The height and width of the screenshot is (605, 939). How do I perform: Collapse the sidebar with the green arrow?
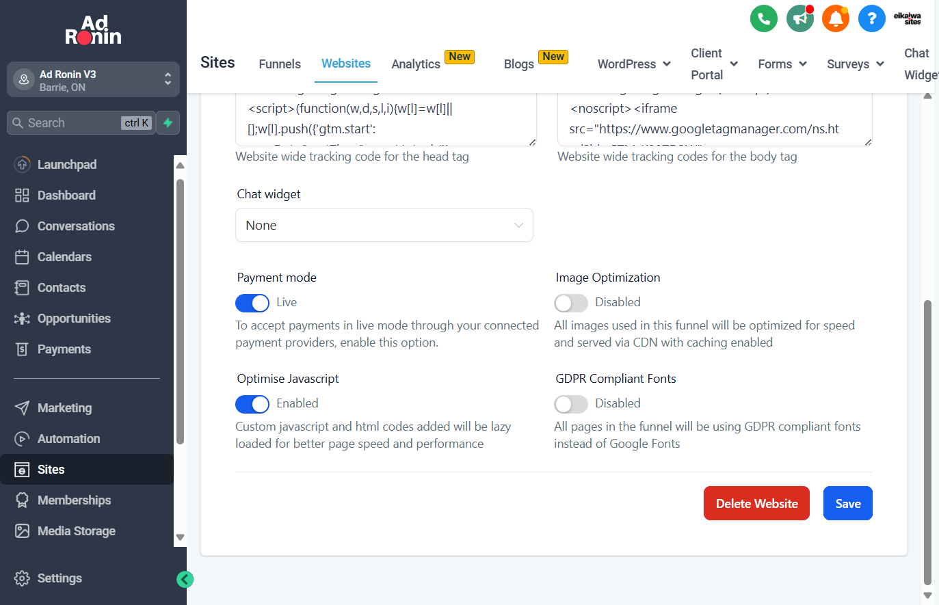(x=185, y=580)
